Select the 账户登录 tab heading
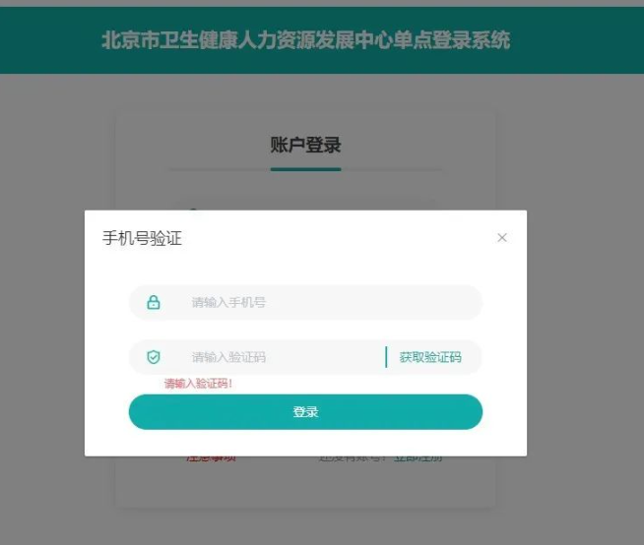 pyautogui.click(x=305, y=145)
